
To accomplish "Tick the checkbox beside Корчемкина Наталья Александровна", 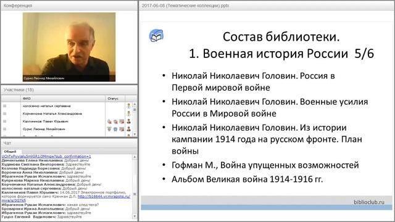I will (x=4, y=113).
